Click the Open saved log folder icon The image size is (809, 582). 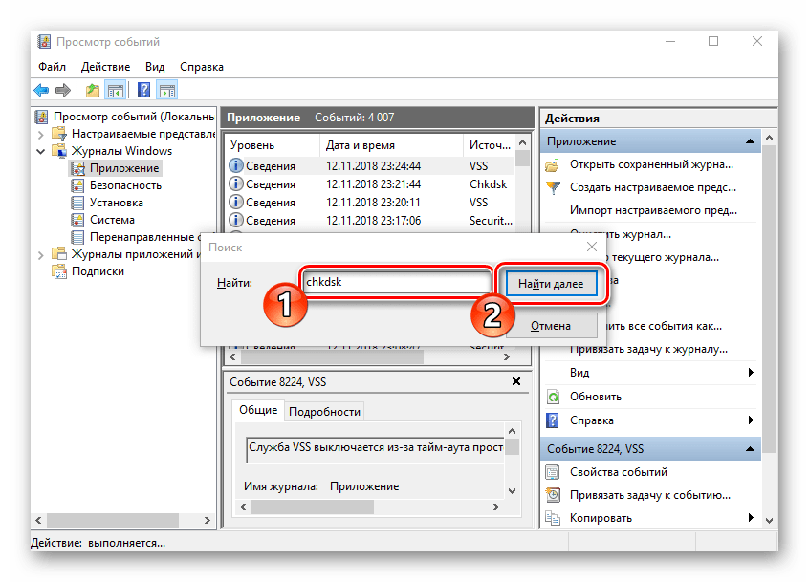pos(553,163)
